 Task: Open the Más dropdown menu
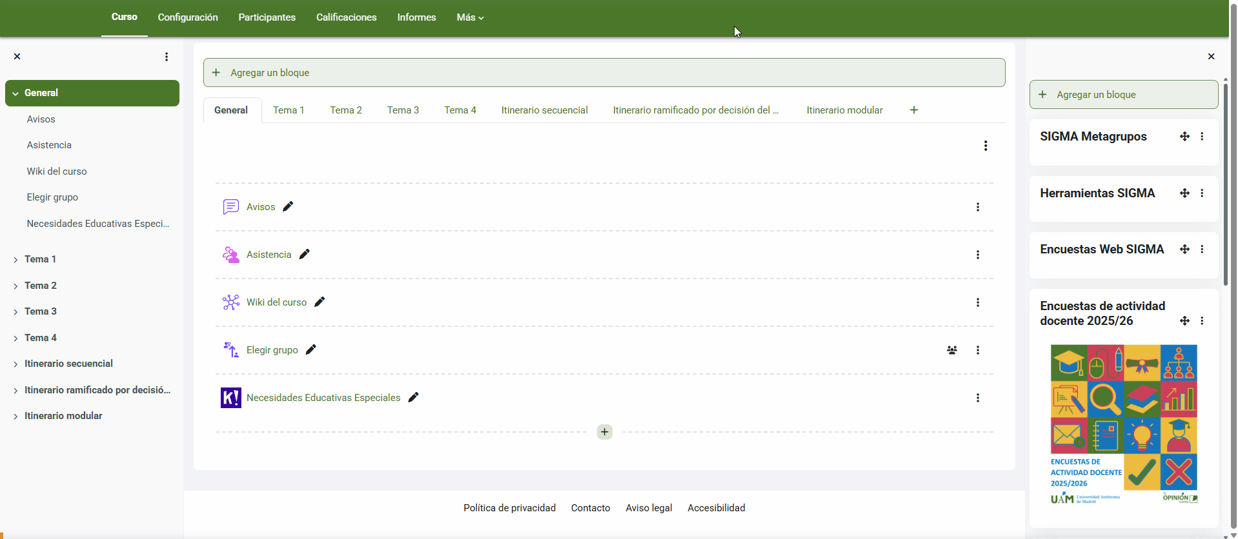pos(469,17)
